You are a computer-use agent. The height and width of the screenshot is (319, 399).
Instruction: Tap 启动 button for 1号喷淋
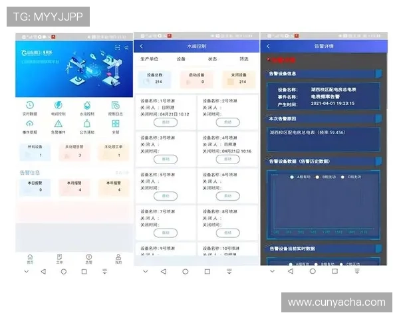[x=166, y=122]
